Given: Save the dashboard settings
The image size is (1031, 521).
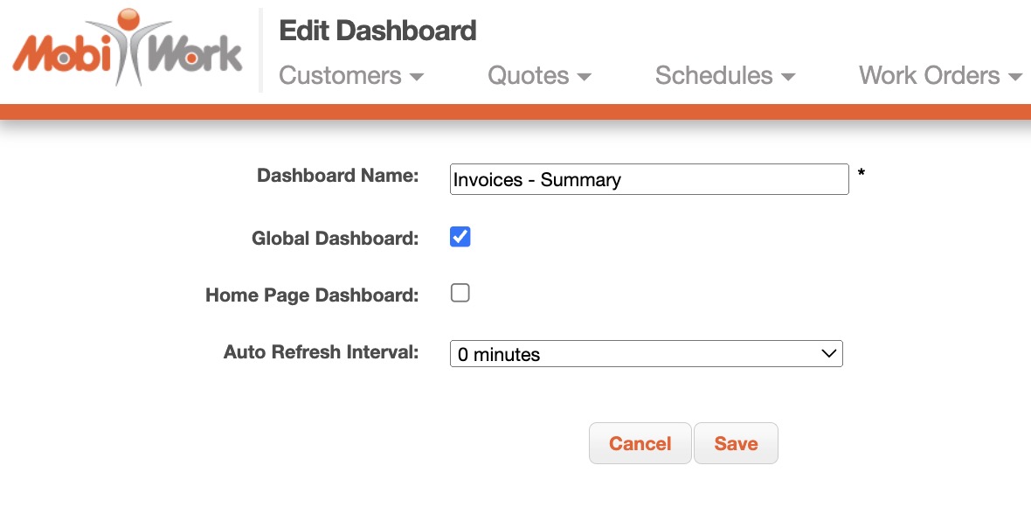Looking at the screenshot, I should click(736, 443).
